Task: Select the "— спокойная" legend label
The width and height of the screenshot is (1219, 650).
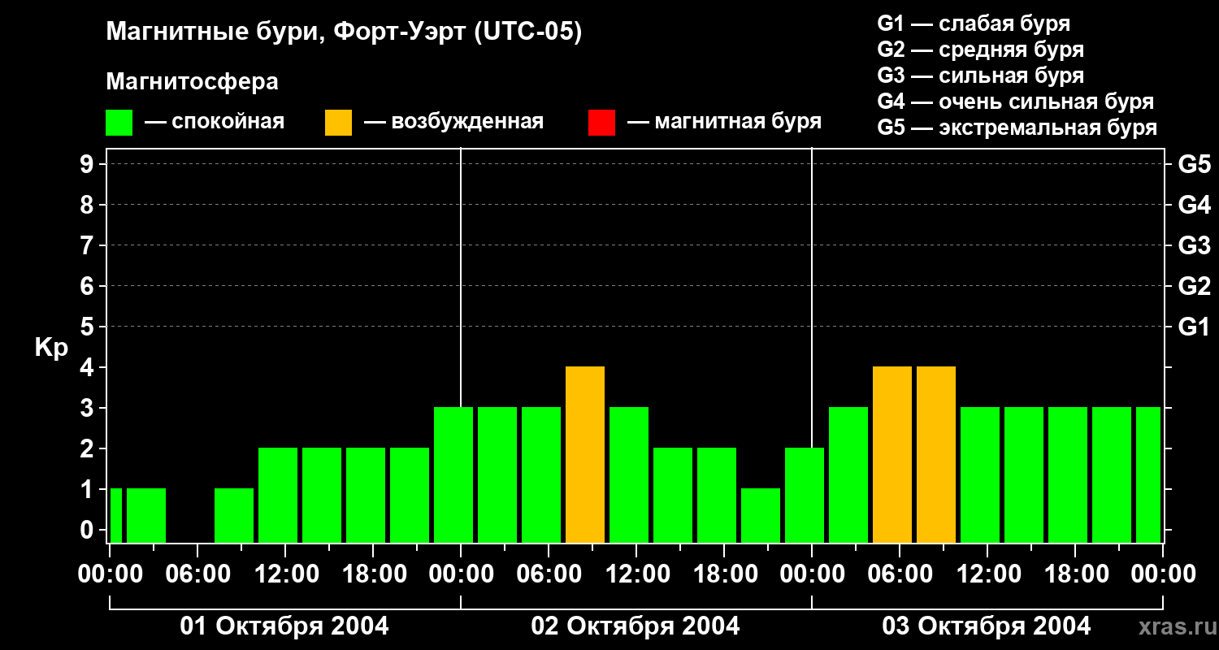Action: pyautogui.click(x=215, y=122)
